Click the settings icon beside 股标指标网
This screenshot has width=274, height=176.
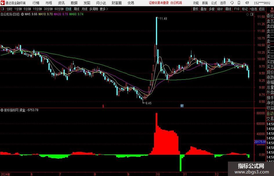tap(2, 110)
